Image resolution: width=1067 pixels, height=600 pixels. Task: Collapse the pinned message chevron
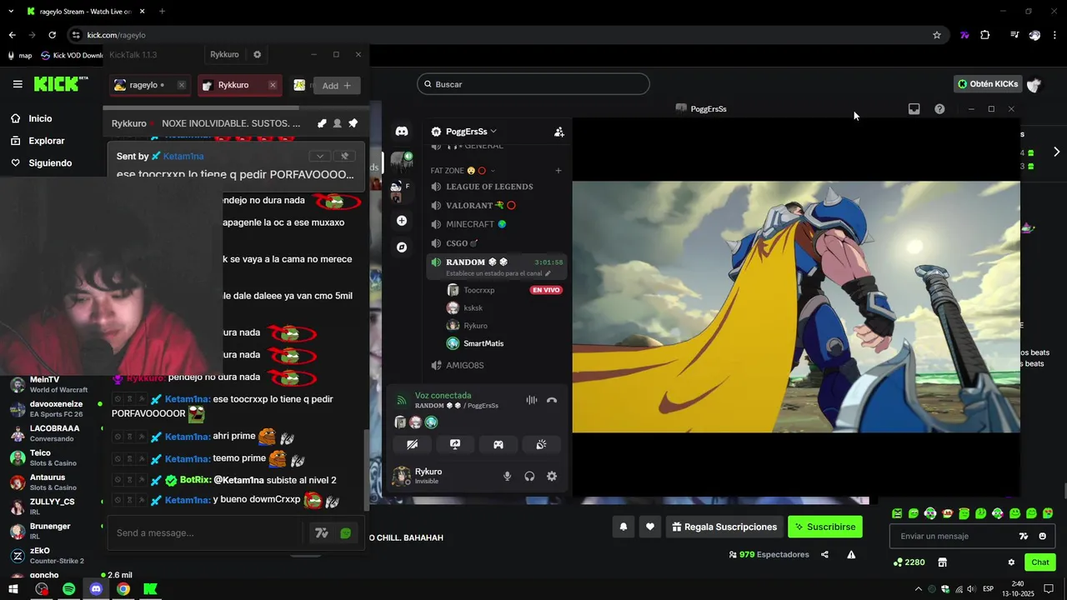tap(319, 156)
